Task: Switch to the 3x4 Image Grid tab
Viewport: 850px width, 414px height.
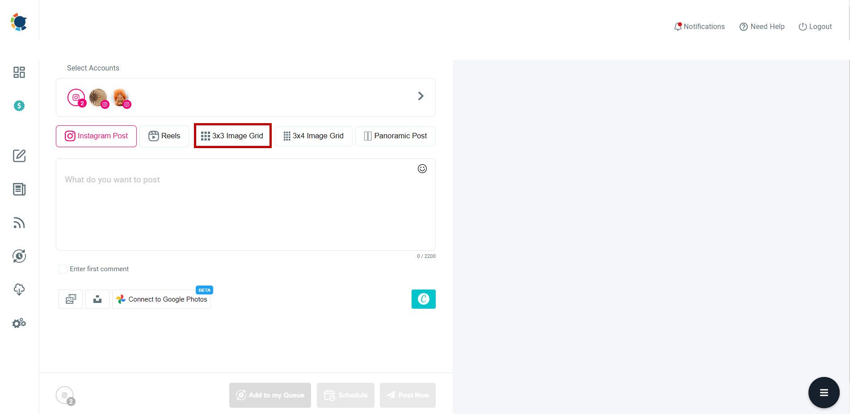Action: pyautogui.click(x=313, y=136)
